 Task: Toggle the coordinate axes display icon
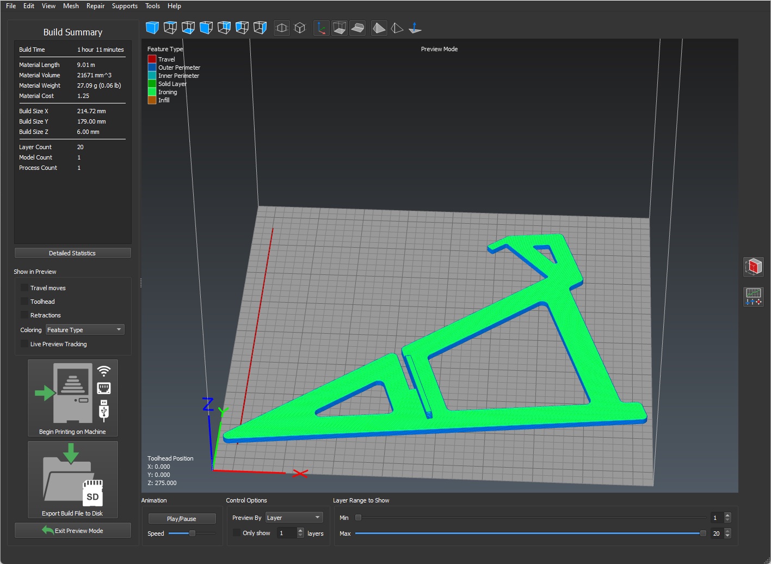point(322,28)
